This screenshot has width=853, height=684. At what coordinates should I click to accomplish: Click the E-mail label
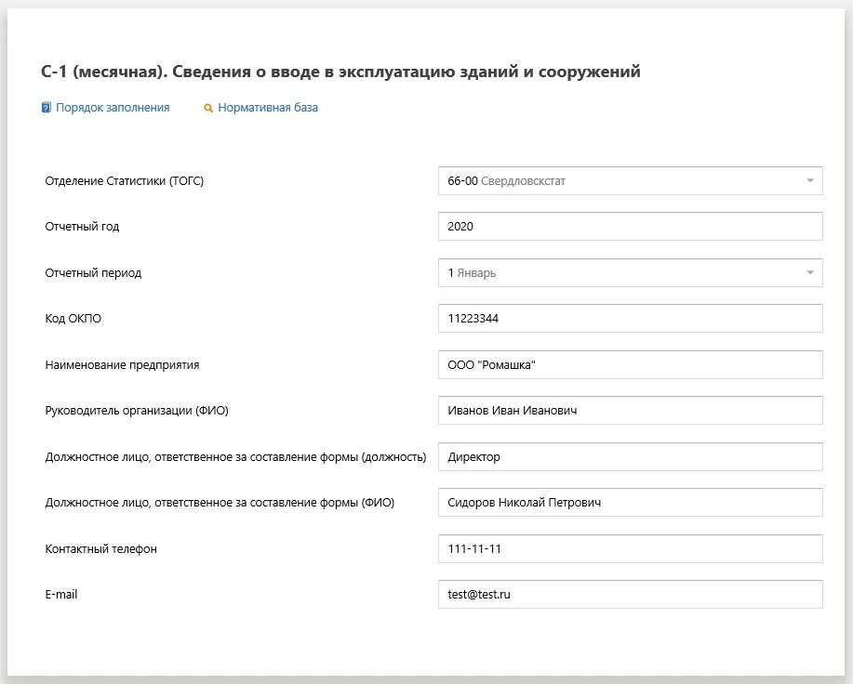coord(61,595)
